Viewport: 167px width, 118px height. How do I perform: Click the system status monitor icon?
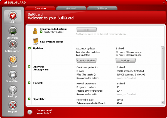[36, 41]
